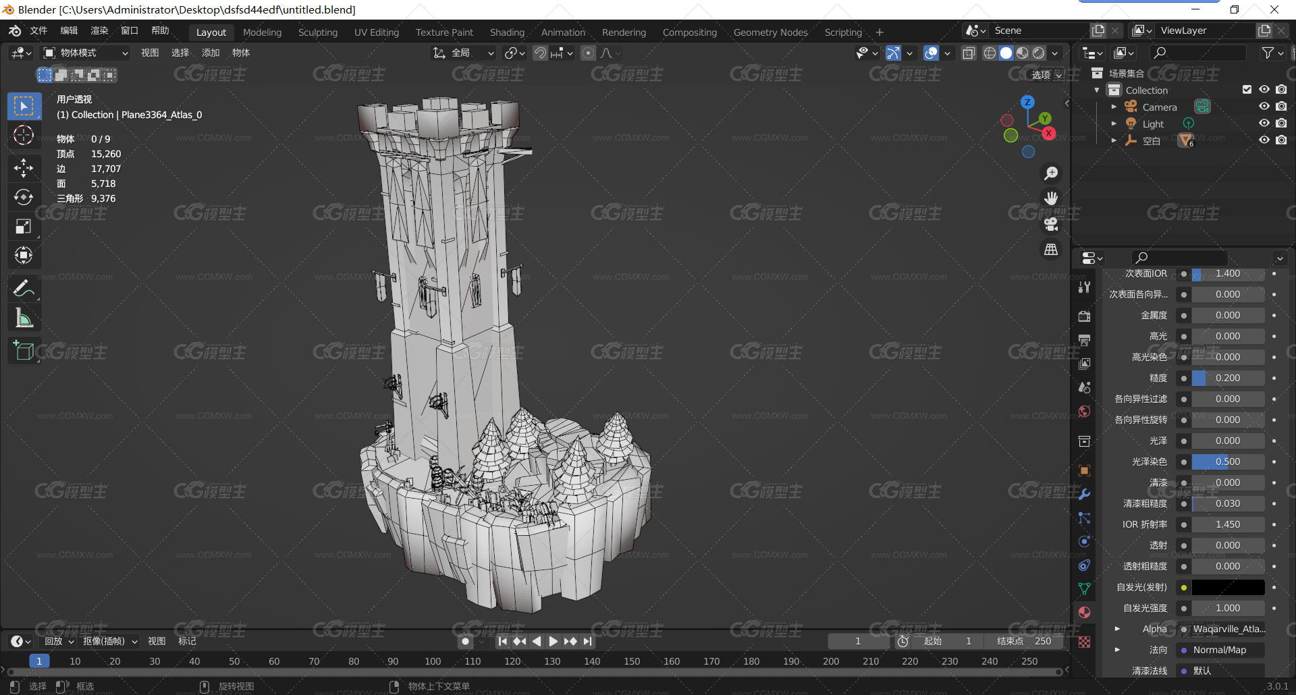Screen dimensions: 1296x695
Task: Open the Object Data mesh triangle icon
Action: (1084, 588)
